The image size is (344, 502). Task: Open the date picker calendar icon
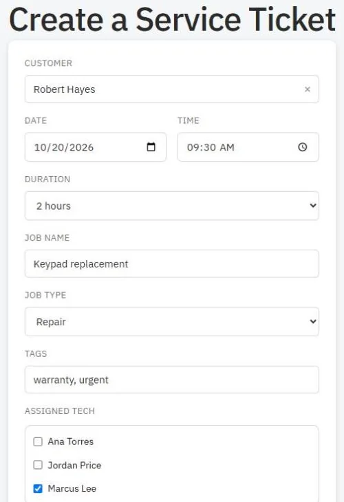click(151, 147)
